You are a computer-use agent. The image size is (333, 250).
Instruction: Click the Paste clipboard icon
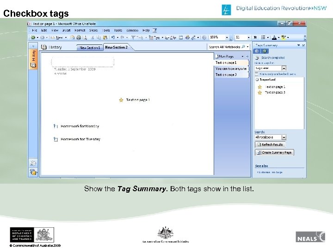(105, 37)
